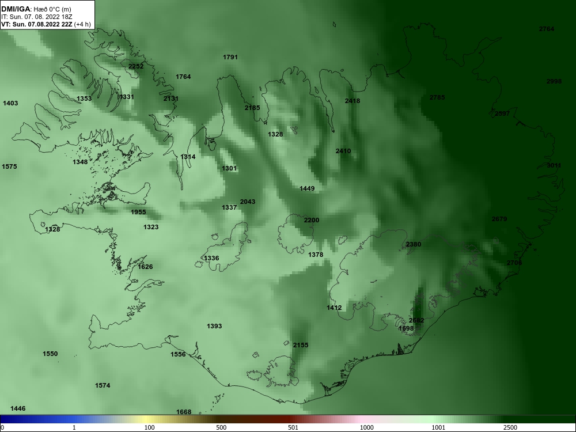Click the freezing level value 1353
Image resolution: width=576 pixels, height=432 pixels.
coord(84,98)
